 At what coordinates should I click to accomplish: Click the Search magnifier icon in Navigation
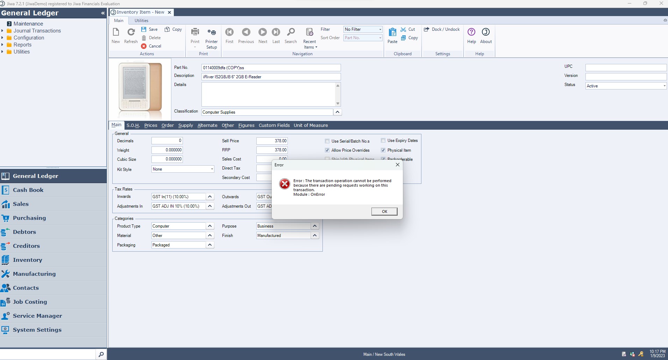pos(291,33)
